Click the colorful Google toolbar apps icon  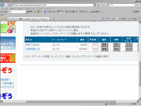(39, 12)
